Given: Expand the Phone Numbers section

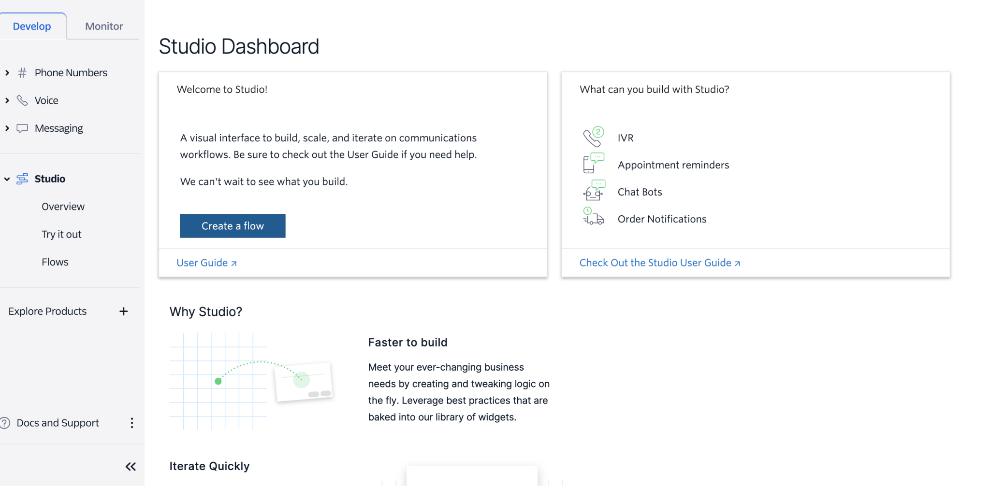Looking at the screenshot, I should point(7,72).
